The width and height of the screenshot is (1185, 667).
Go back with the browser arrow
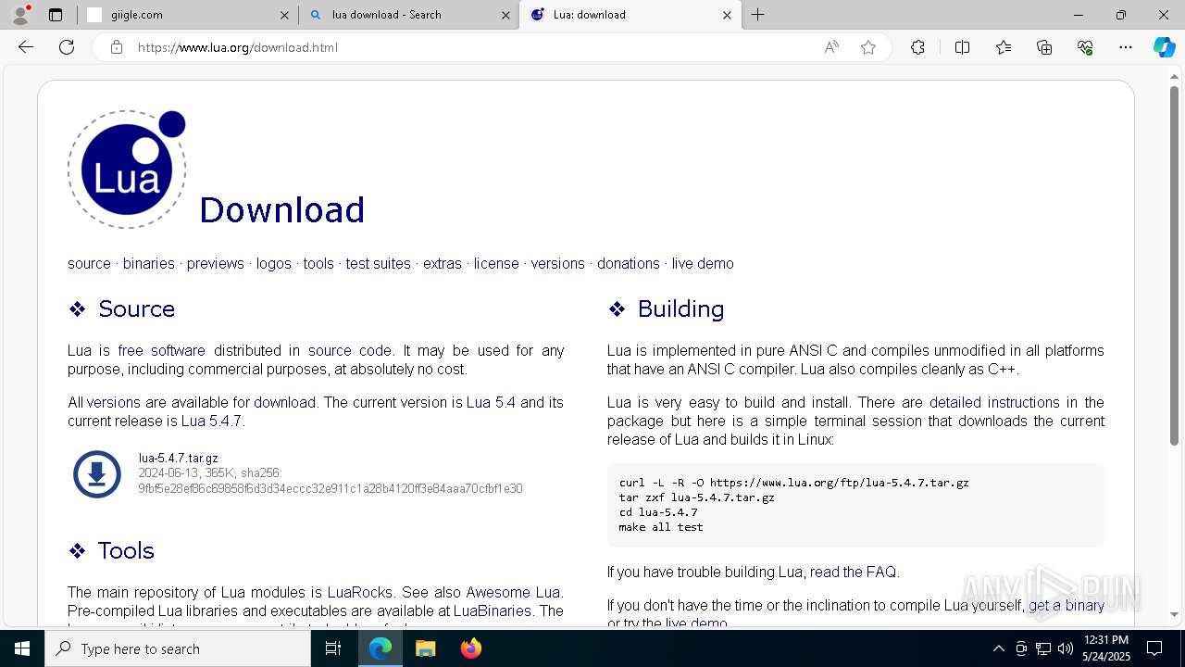pyautogui.click(x=26, y=47)
